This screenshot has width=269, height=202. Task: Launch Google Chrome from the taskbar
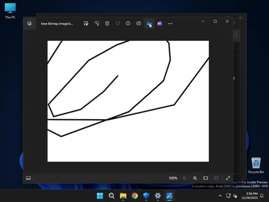coord(135,196)
